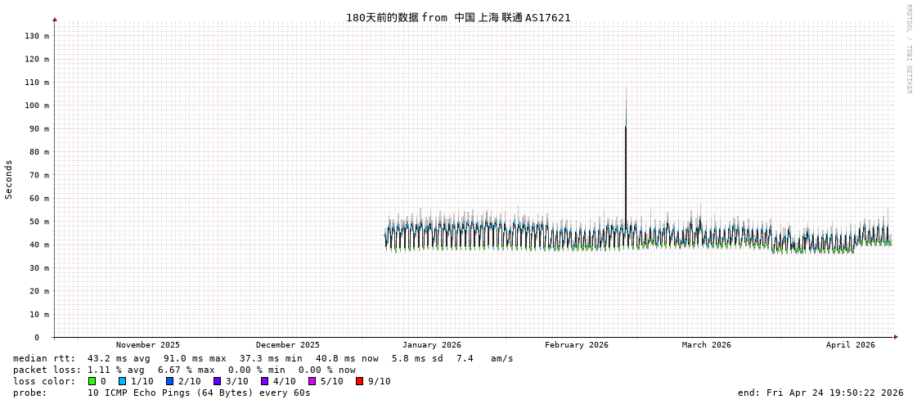Click the RRDTOOL / TOBI OETIKER watermark

click(908, 49)
